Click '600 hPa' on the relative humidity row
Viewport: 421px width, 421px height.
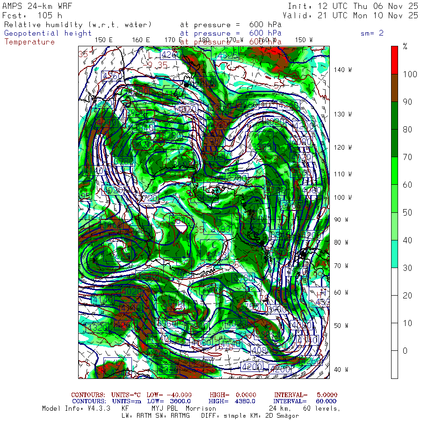[x=265, y=25]
